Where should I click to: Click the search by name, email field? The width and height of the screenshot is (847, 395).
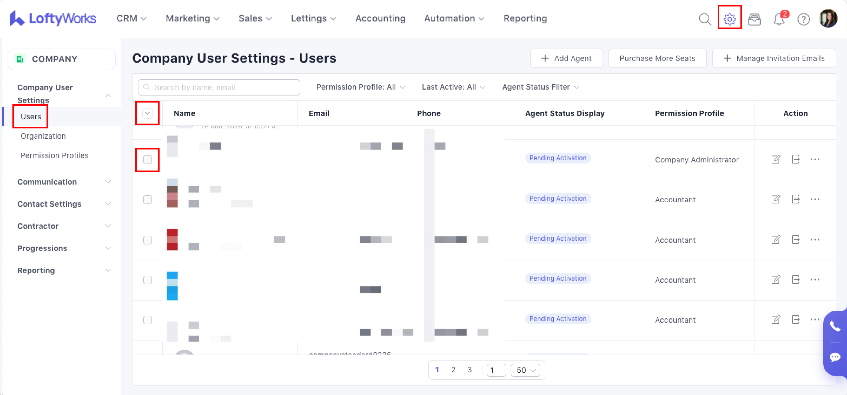tap(219, 87)
